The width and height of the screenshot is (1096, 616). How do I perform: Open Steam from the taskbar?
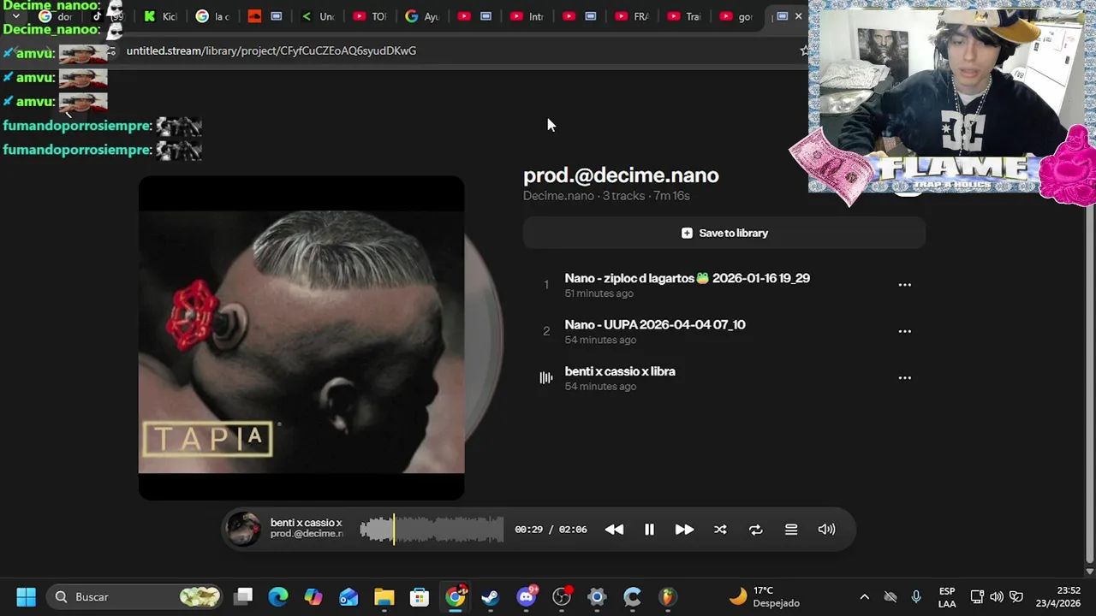490,596
